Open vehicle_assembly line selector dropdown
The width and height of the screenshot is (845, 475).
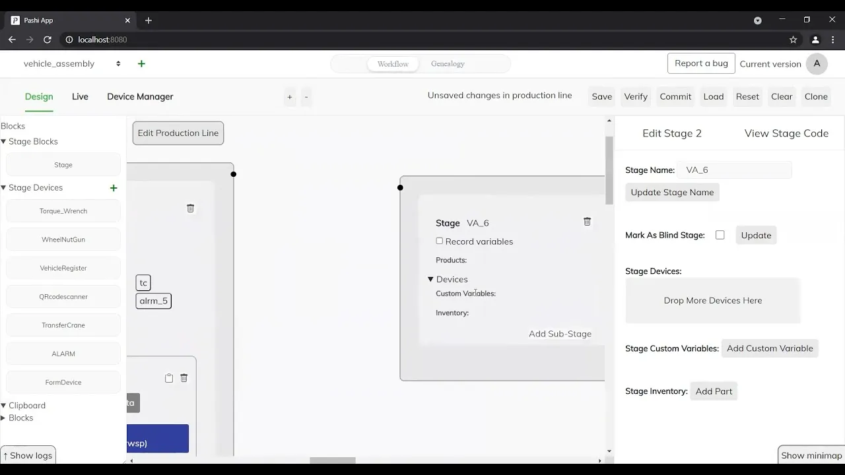(x=72, y=64)
